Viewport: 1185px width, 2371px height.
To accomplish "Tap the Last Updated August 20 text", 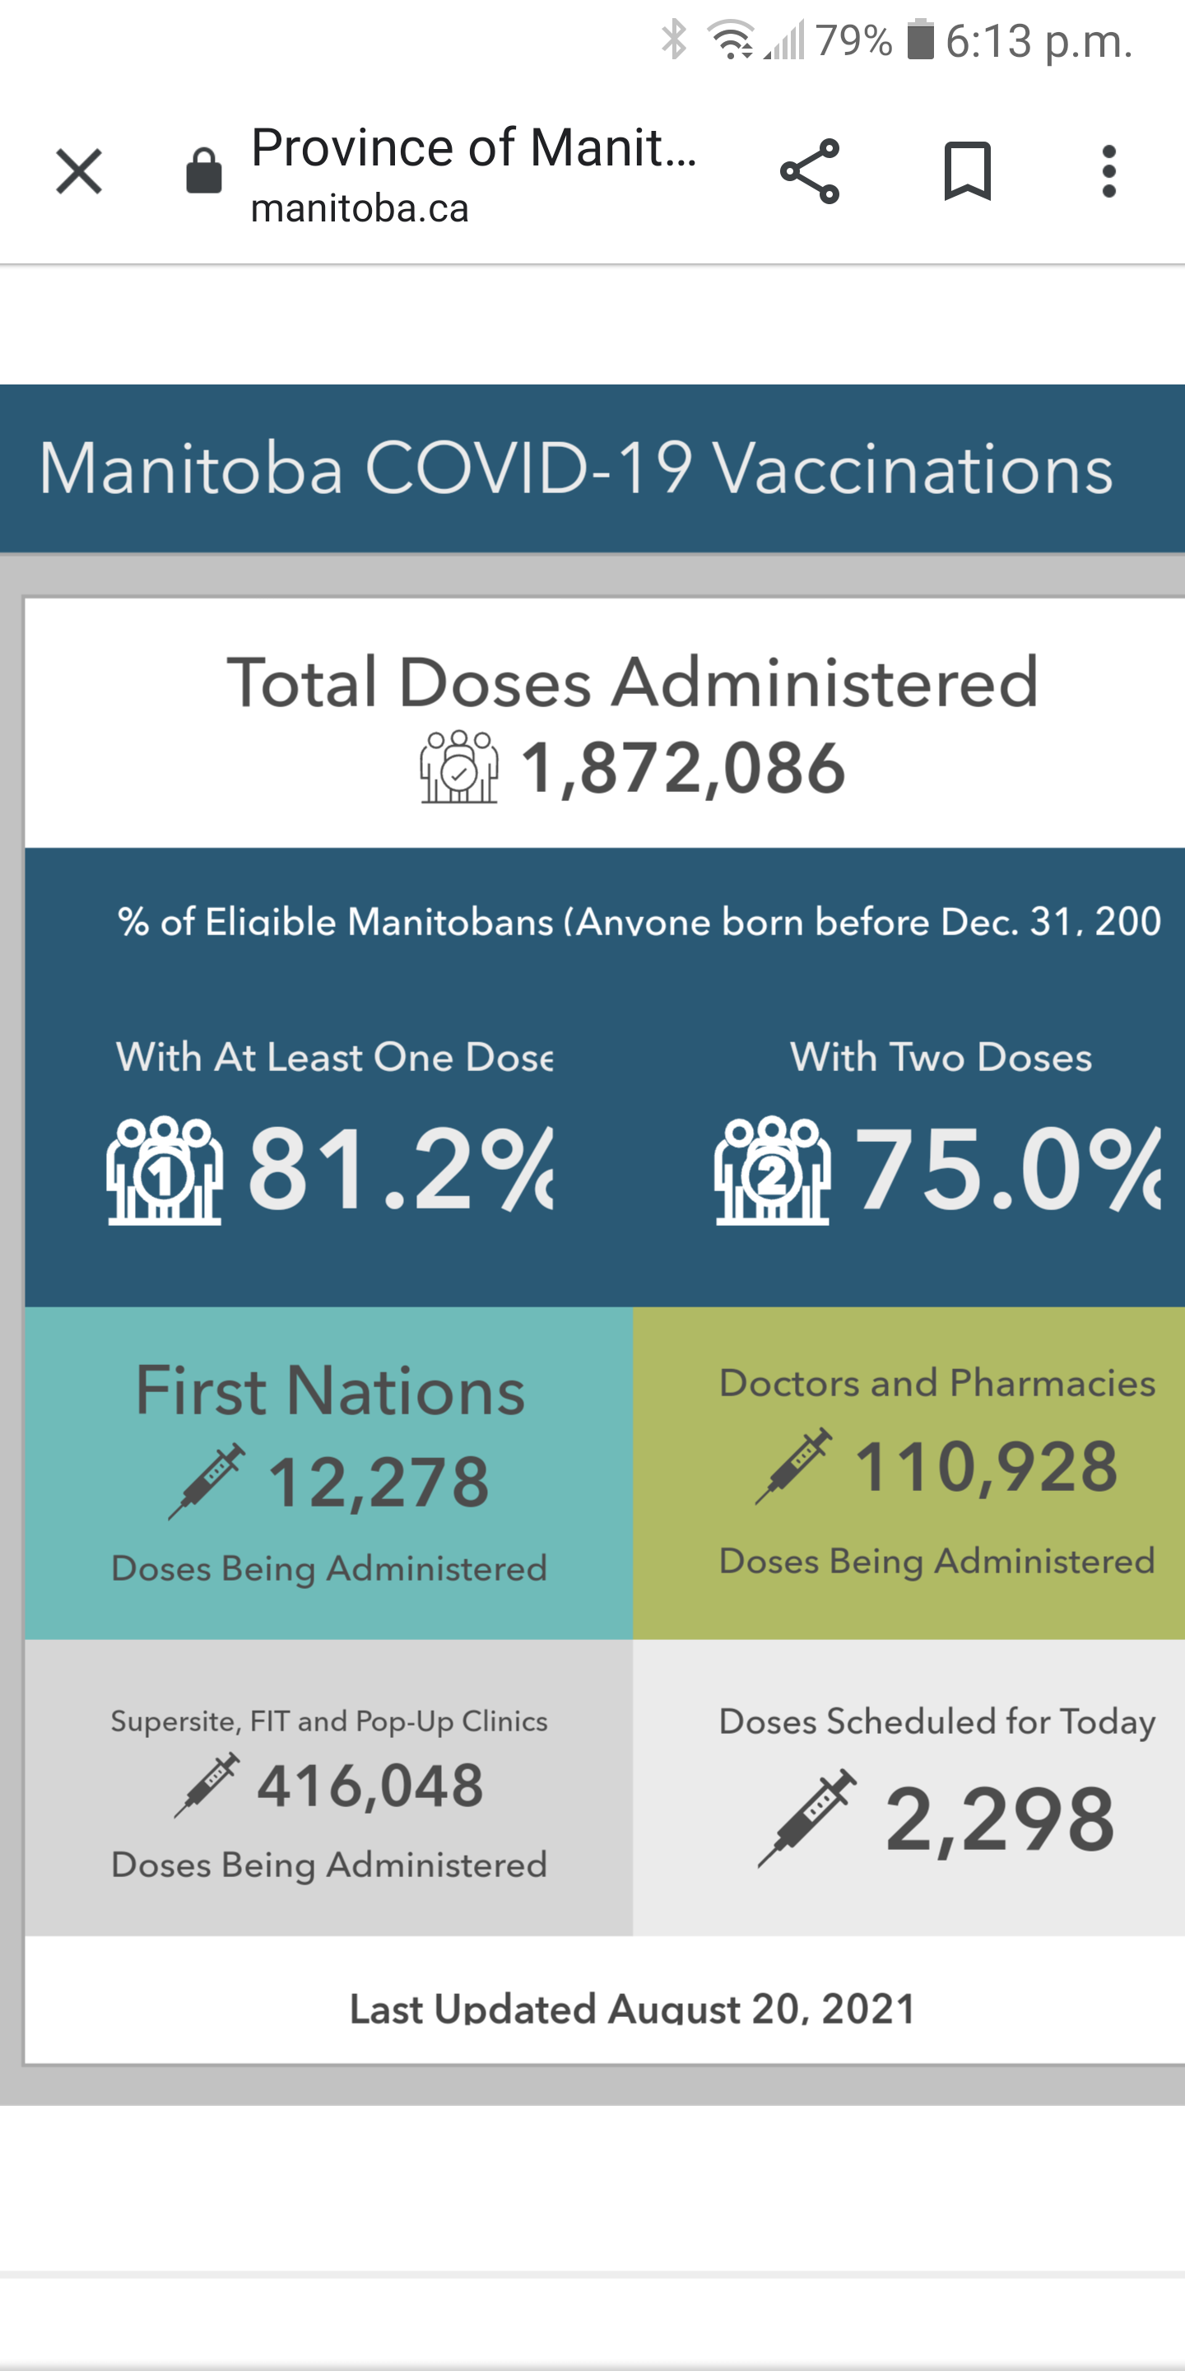I will (633, 2009).
